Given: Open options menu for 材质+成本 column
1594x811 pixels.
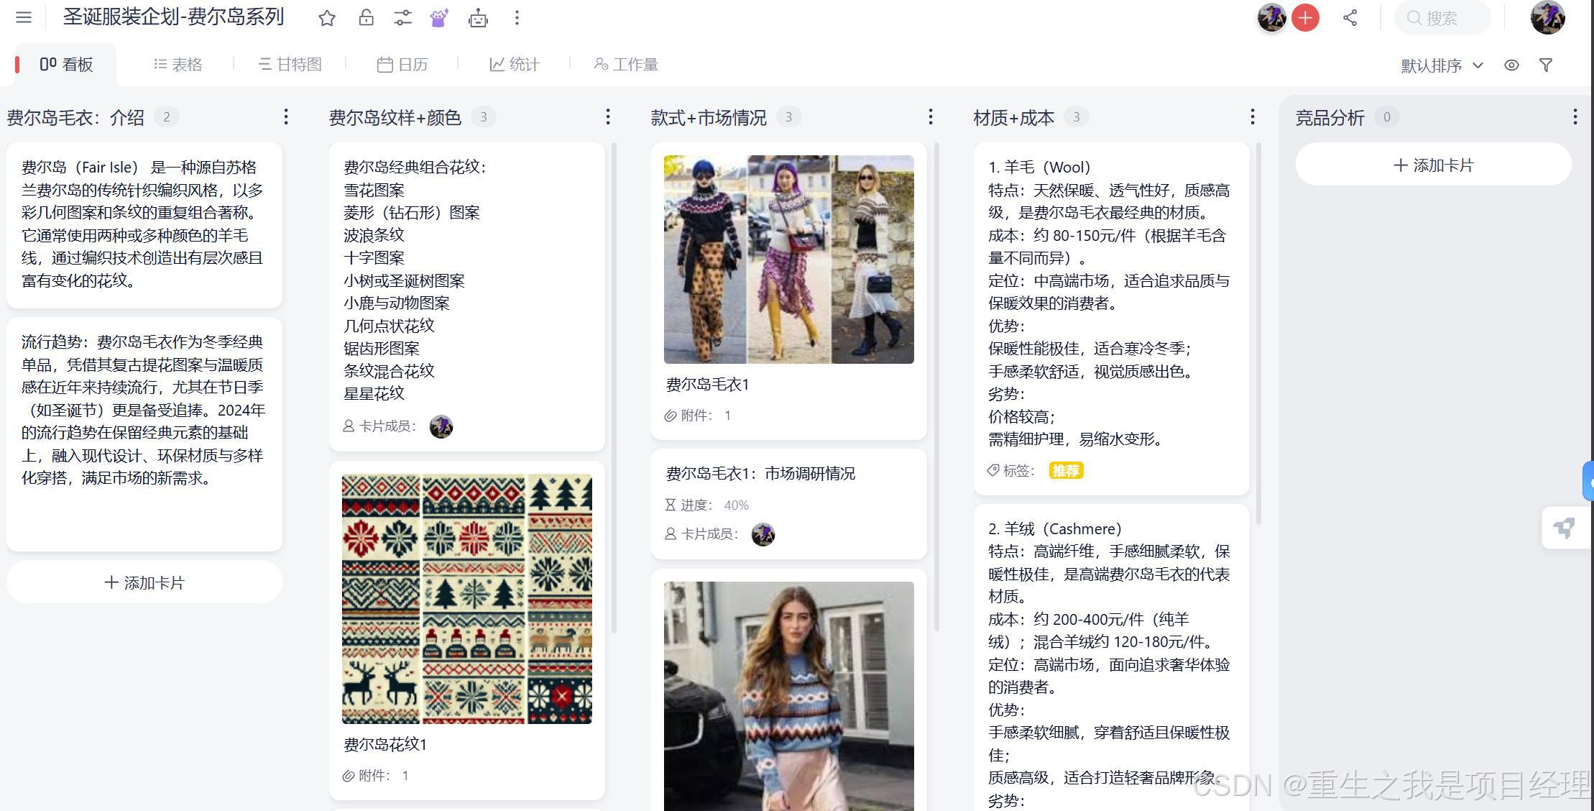Looking at the screenshot, I should (1253, 117).
